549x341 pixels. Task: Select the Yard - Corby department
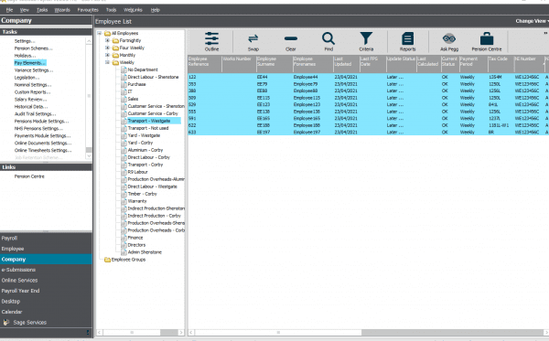tap(140, 143)
